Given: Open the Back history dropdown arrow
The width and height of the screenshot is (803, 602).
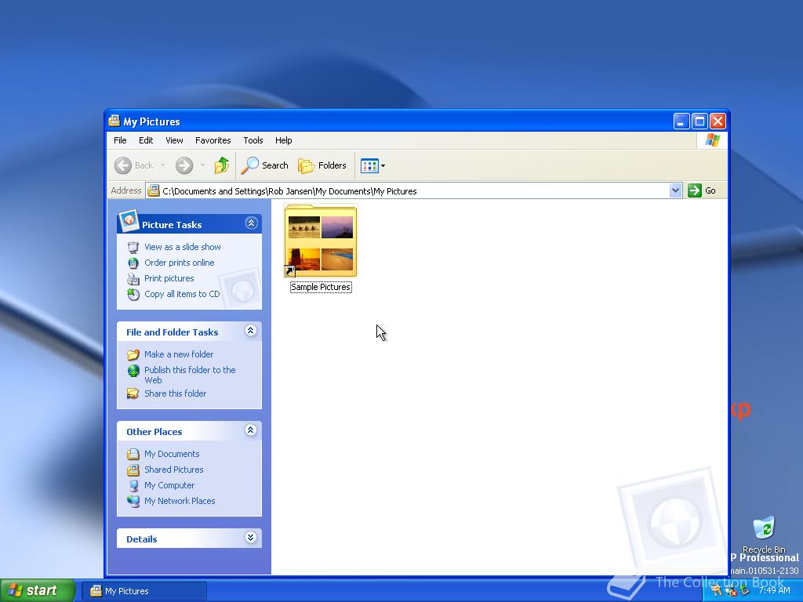Looking at the screenshot, I should [163, 165].
